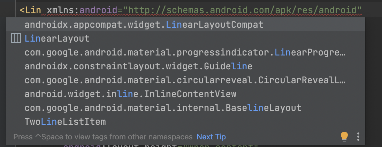Open the Next Tip link
Image resolution: width=382 pixels, height=147 pixels.
point(211,137)
